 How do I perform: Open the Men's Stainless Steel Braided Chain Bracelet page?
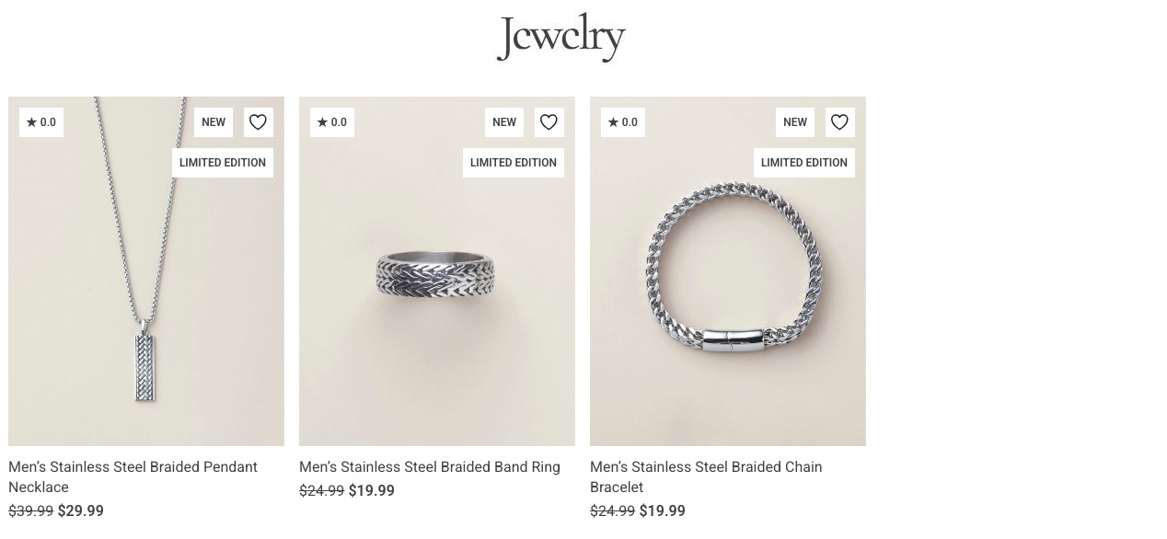point(706,476)
